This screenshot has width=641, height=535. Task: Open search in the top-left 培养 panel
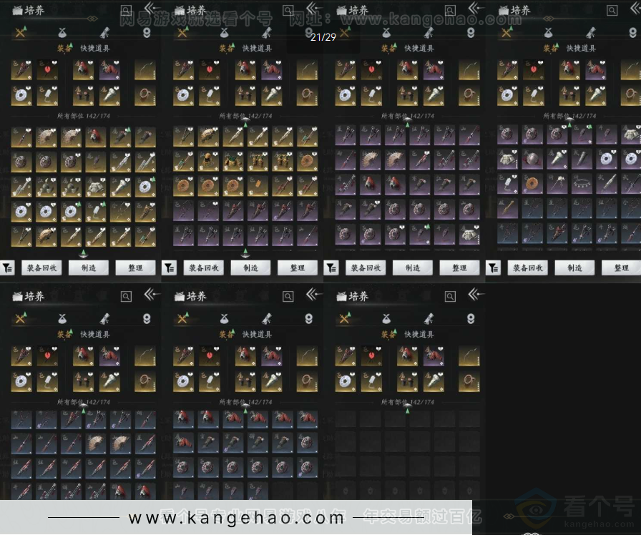(126, 10)
